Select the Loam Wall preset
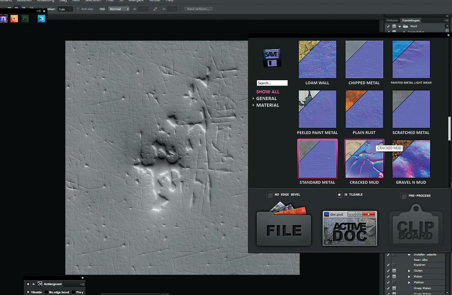452x295 pixels. 317,60
